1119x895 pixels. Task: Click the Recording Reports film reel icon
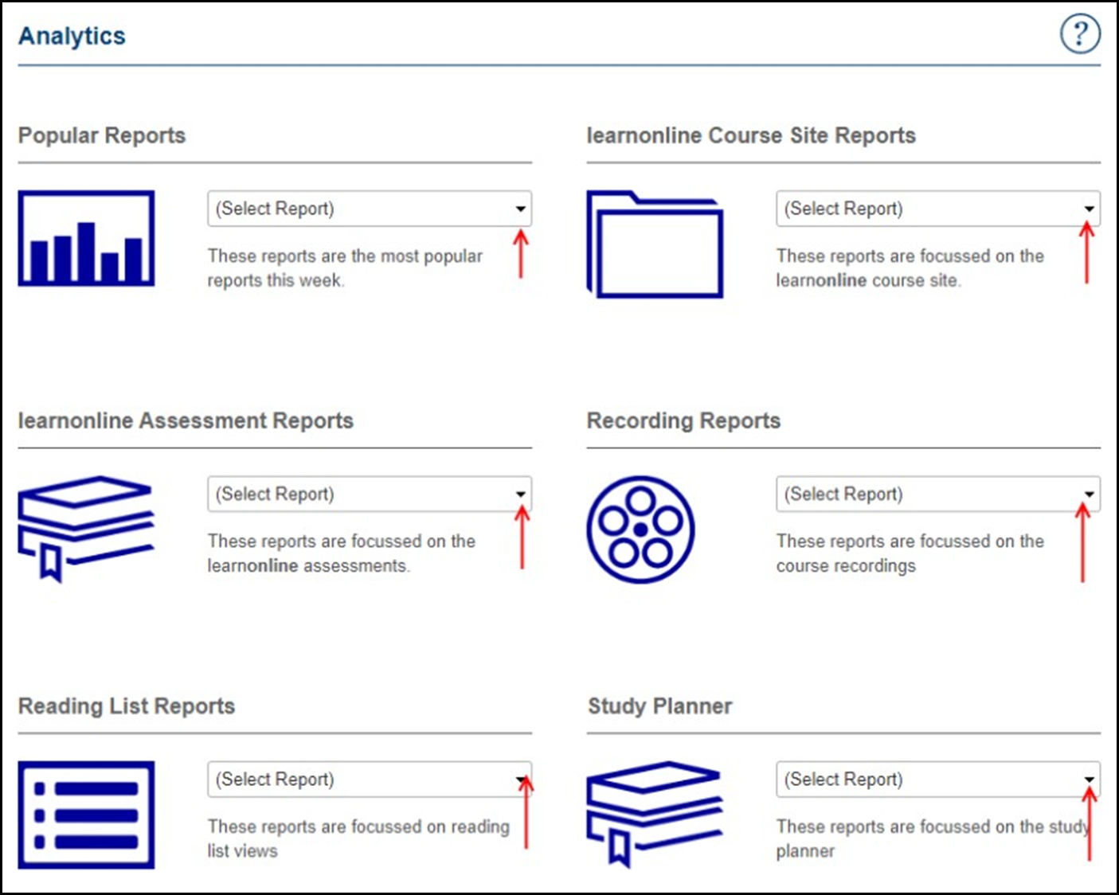pos(640,530)
